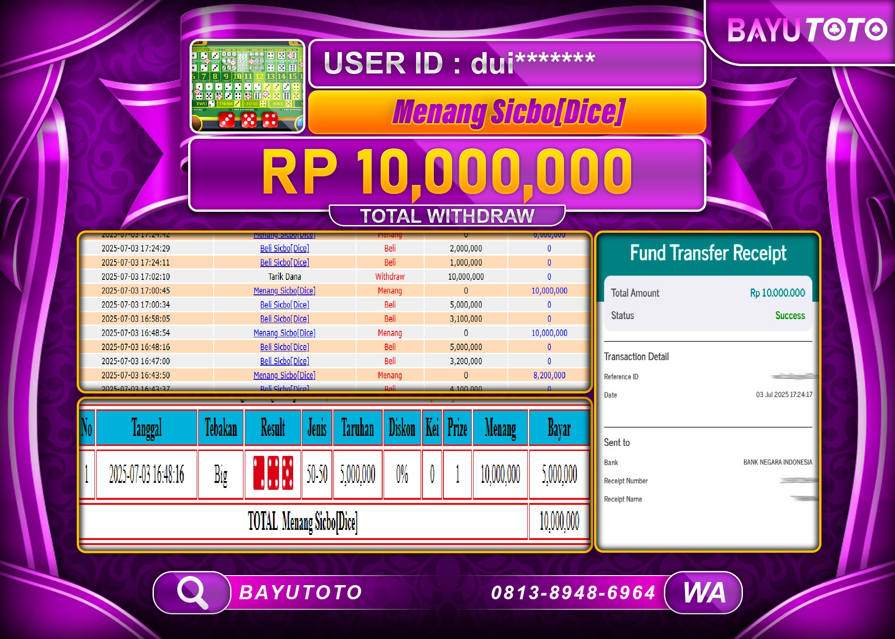Toggle the Success status indicator
Screen dimensions: 895x639
(790, 315)
